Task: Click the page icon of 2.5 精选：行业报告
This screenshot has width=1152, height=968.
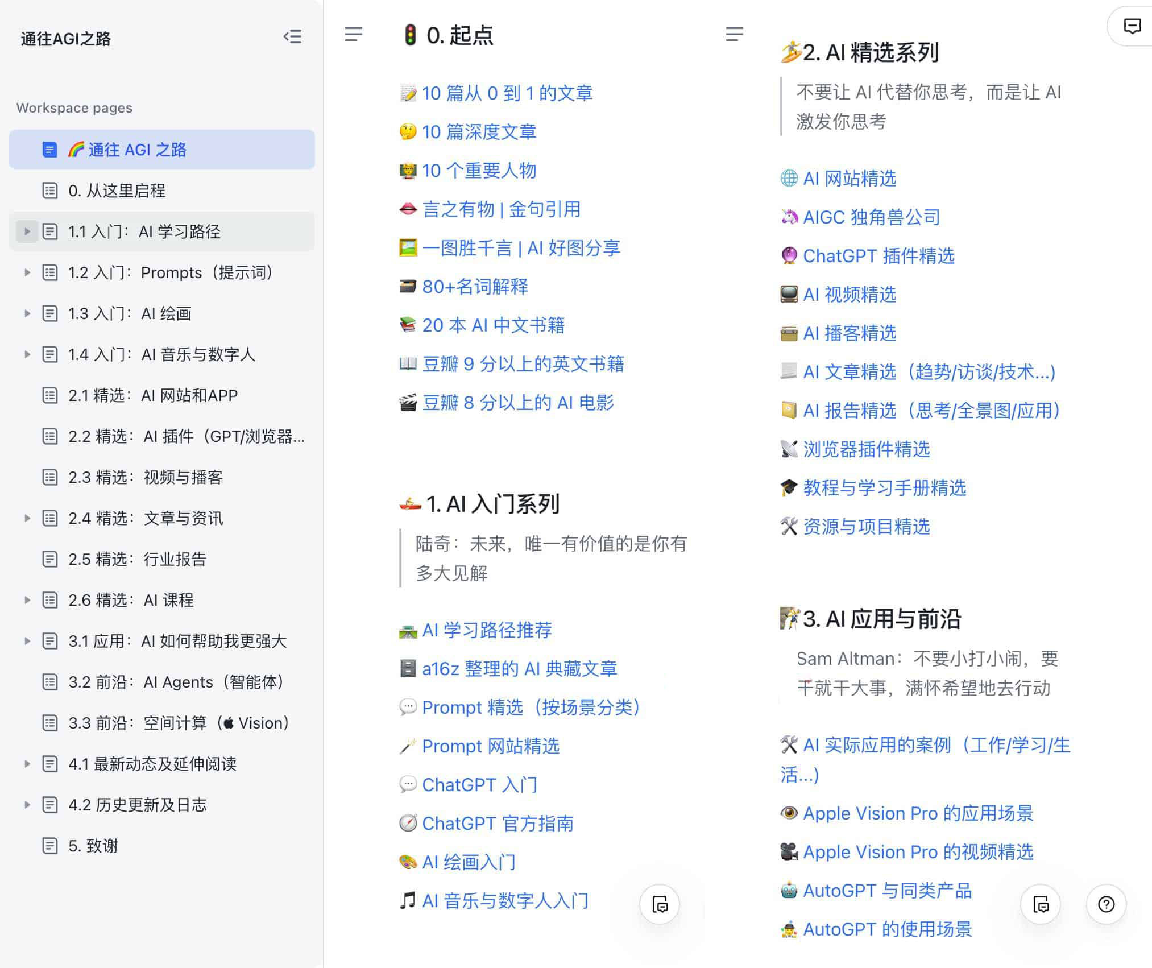Action: click(x=50, y=559)
